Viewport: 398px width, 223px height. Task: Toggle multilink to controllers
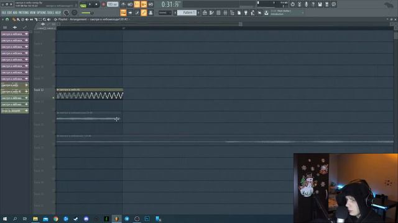tap(150, 12)
